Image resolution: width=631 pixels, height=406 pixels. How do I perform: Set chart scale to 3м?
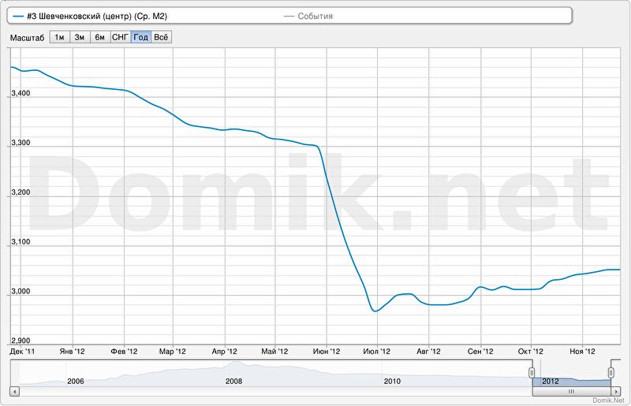pos(80,37)
